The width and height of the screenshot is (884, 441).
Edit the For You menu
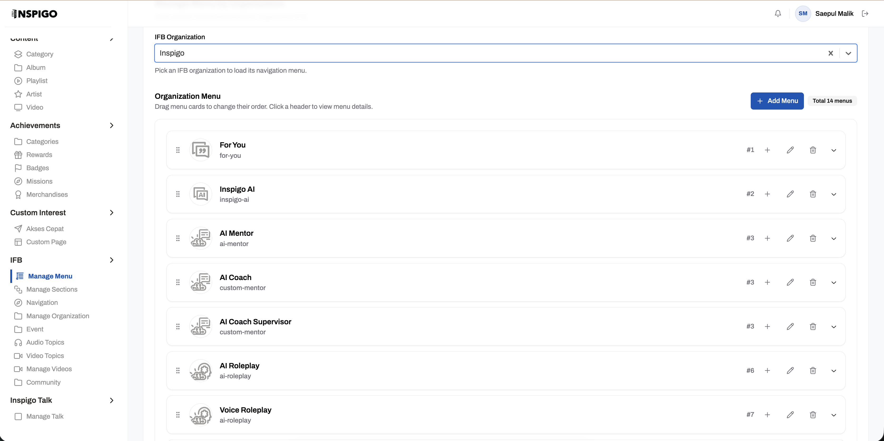point(790,150)
